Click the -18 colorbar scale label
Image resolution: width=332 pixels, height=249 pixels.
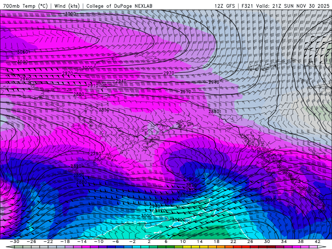click(65, 242)
